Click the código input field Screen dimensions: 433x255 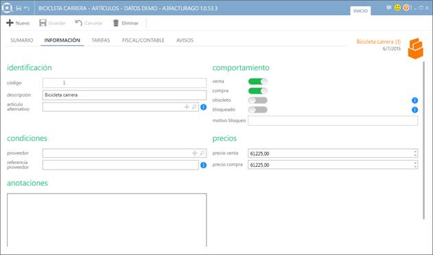124,83
